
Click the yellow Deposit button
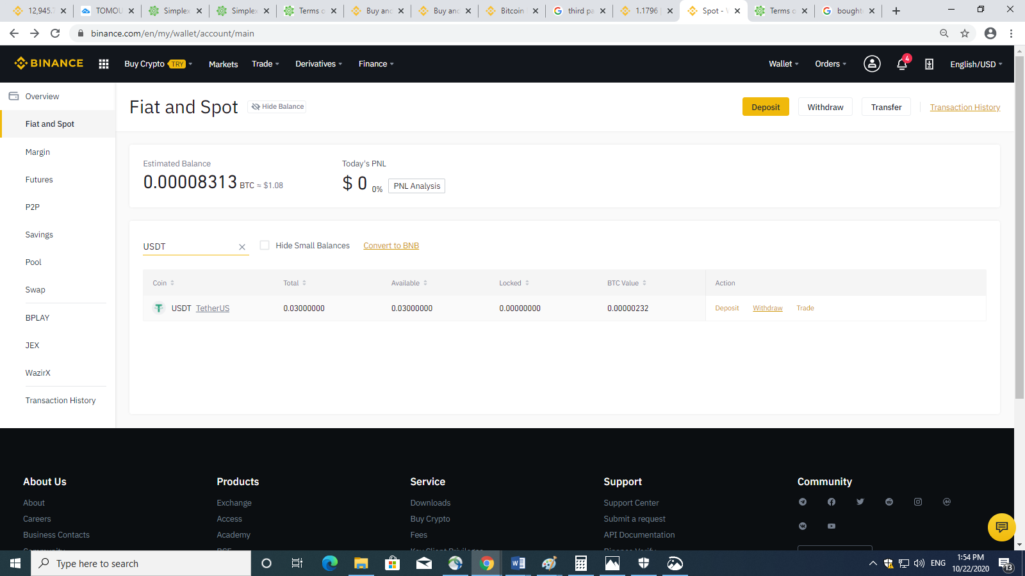[766, 107]
